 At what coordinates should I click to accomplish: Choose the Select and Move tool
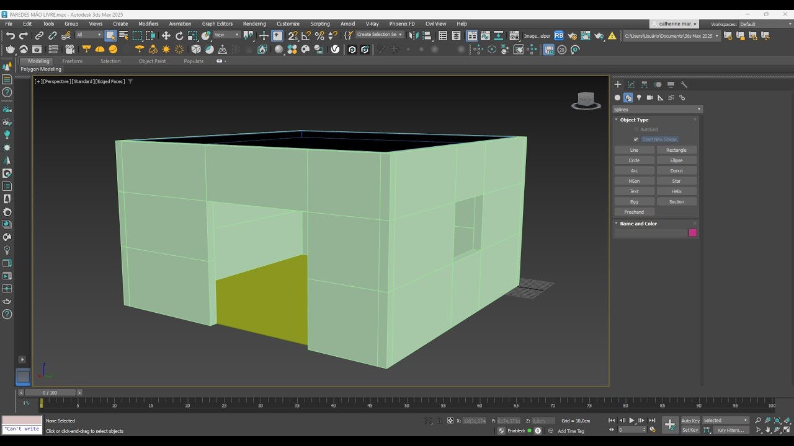pyautogui.click(x=166, y=35)
